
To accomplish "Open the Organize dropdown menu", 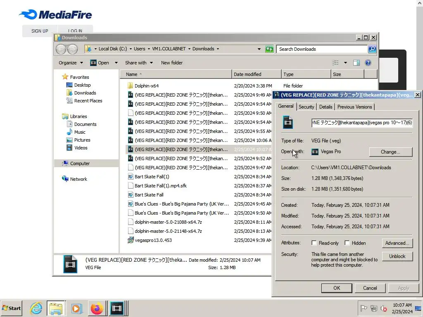I will (71, 63).
